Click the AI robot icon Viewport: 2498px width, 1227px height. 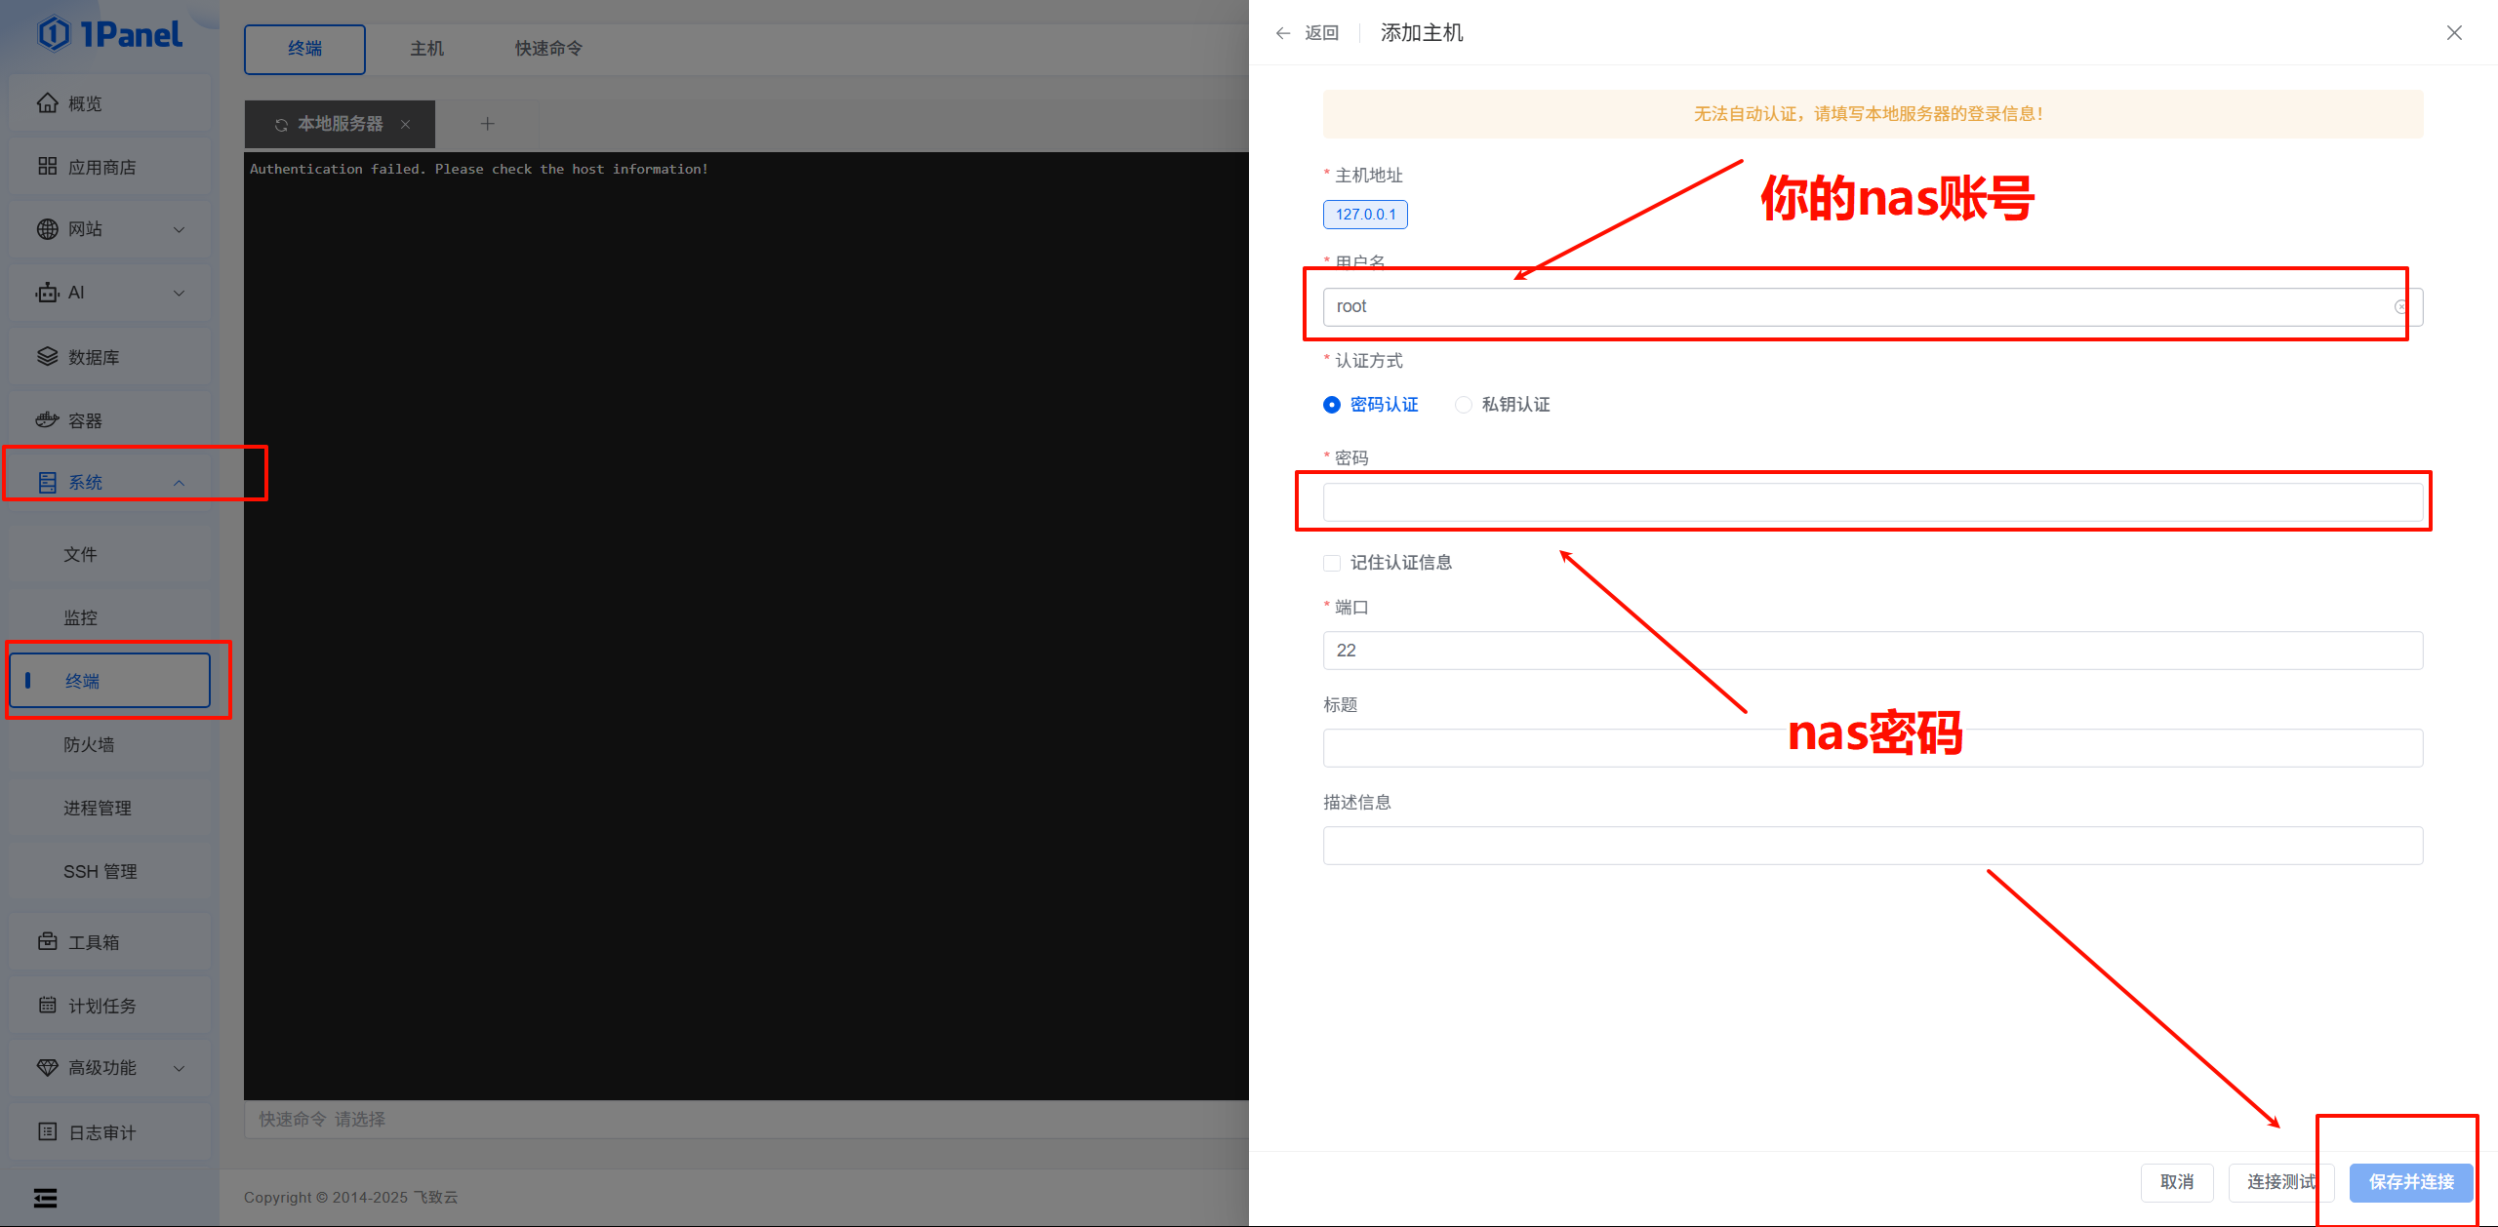click(47, 293)
